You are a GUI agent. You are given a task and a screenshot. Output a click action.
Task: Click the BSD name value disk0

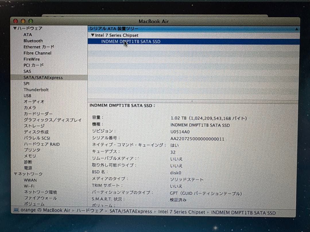point(176,173)
